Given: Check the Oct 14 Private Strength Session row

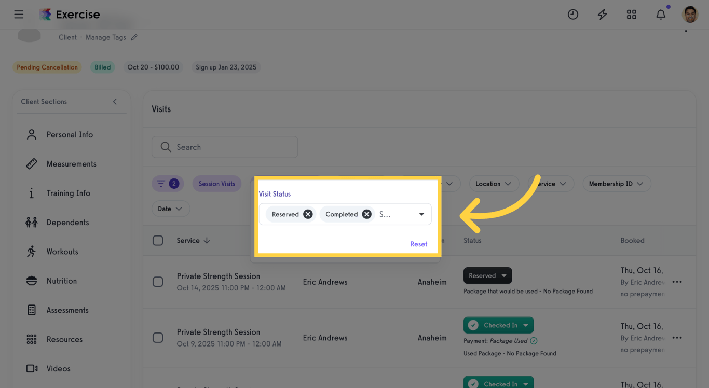Looking at the screenshot, I should [x=158, y=282].
